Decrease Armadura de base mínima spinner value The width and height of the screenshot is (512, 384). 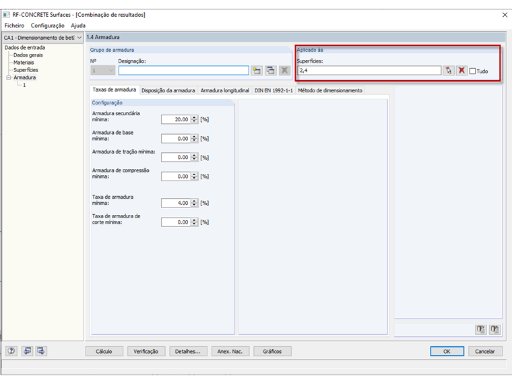[194, 141]
